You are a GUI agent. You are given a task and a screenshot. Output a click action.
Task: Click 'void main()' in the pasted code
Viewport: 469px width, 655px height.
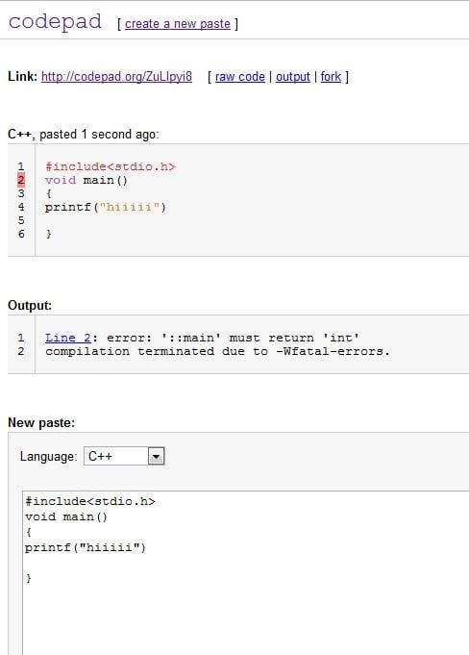point(86,181)
